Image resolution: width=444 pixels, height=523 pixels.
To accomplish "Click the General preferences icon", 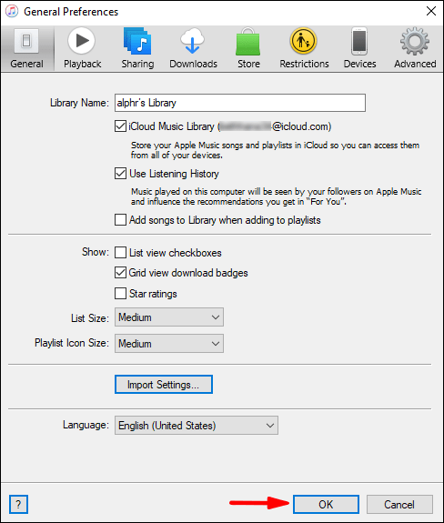I will [26, 41].
